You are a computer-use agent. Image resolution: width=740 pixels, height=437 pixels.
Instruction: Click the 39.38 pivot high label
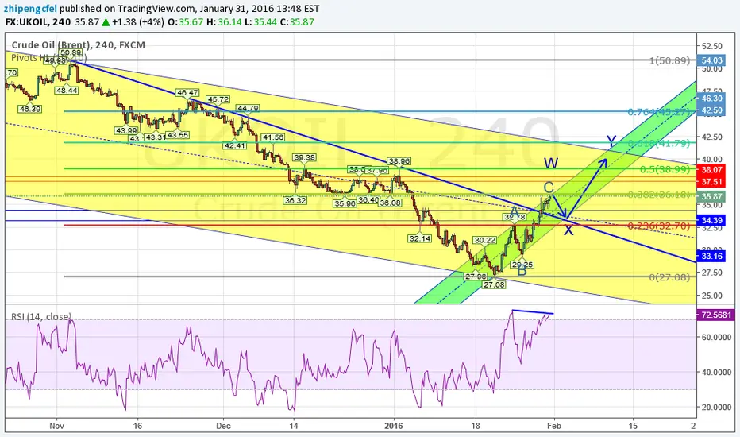click(x=304, y=157)
